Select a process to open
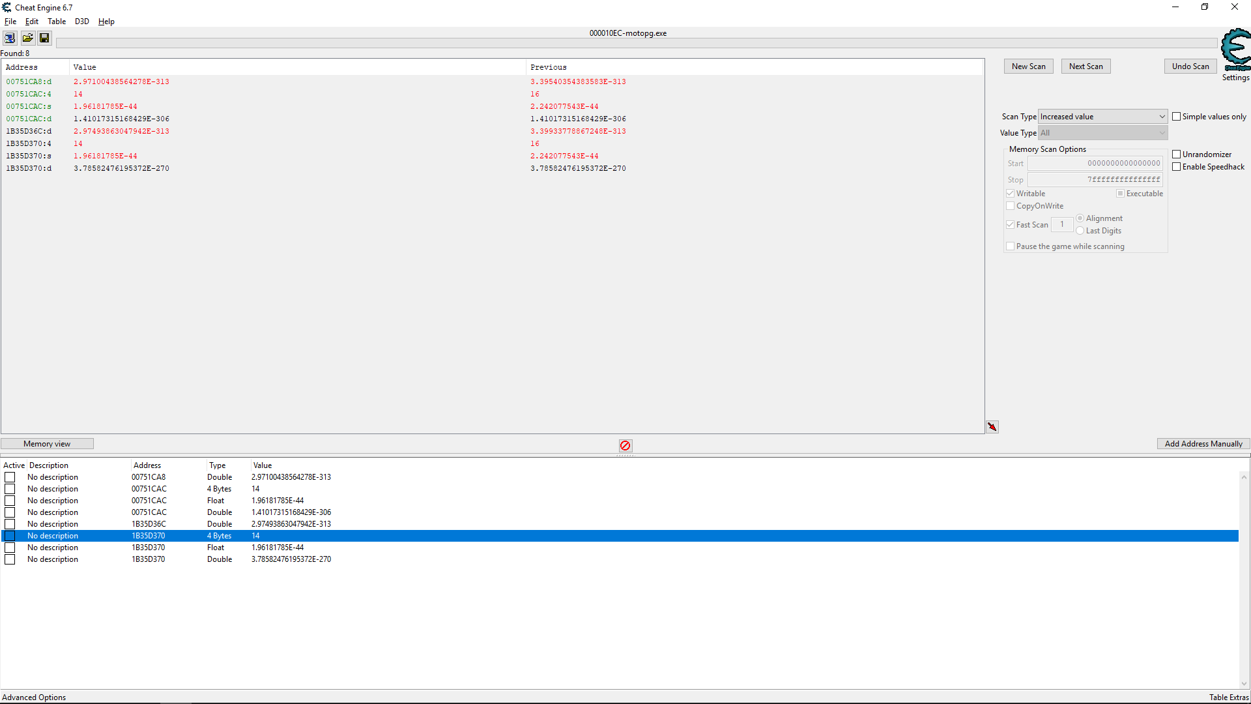Image resolution: width=1251 pixels, height=704 pixels. click(x=10, y=38)
